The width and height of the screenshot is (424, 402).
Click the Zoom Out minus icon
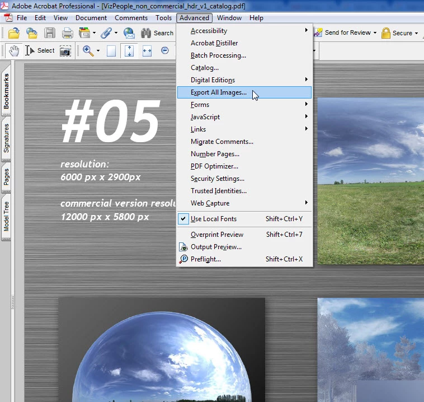tap(164, 50)
